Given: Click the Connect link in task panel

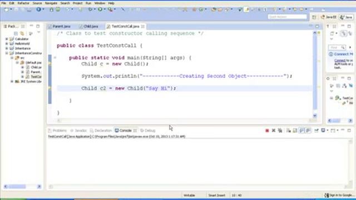Looking at the screenshot, I should 340,61.
